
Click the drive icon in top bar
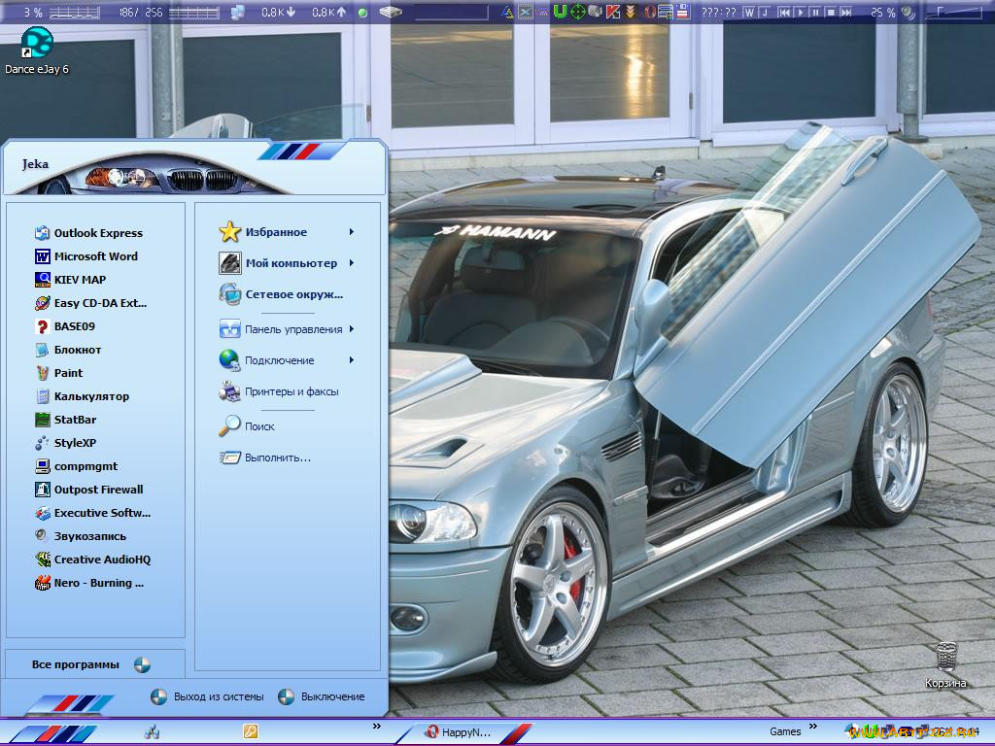(391, 12)
